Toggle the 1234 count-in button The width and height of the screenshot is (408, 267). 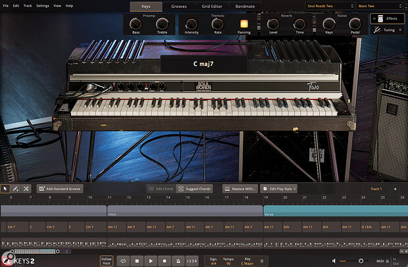coord(191,261)
